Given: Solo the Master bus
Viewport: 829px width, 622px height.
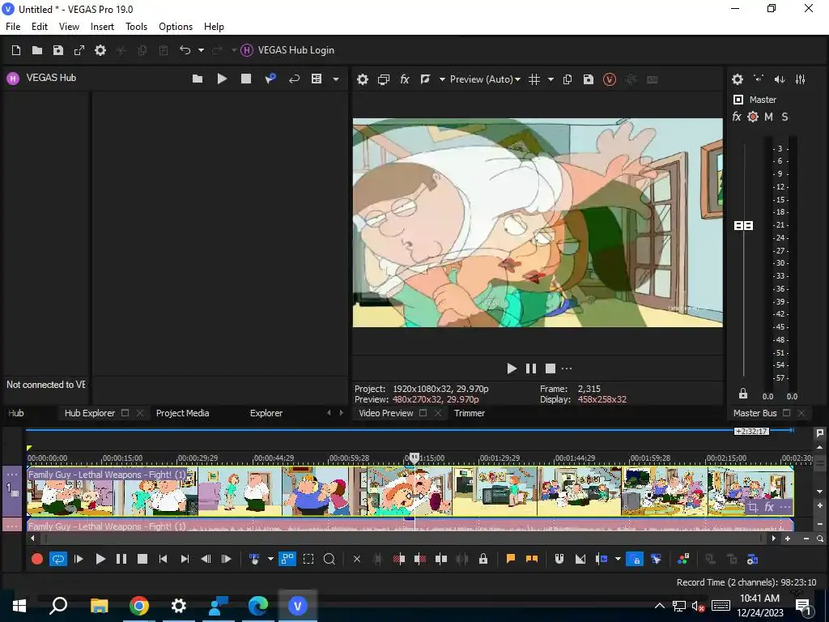Looking at the screenshot, I should [784, 117].
